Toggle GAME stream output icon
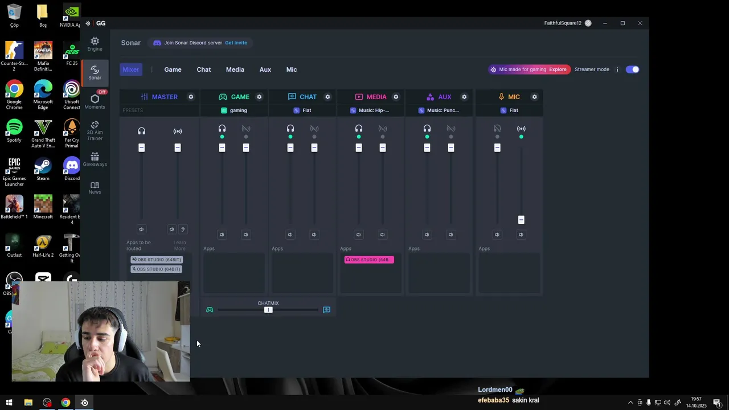The height and width of the screenshot is (410, 729). [x=246, y=129]
